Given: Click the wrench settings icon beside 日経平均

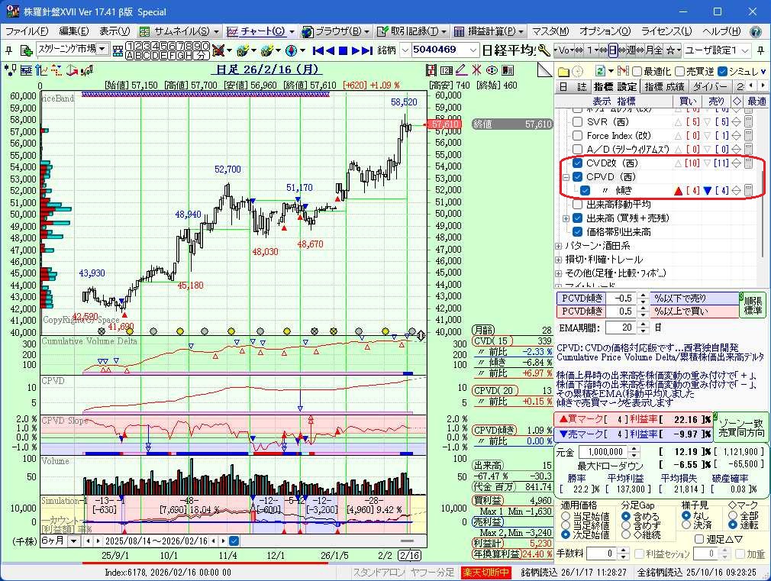Looking at the screenshot, I should click(x=544, y=50).
